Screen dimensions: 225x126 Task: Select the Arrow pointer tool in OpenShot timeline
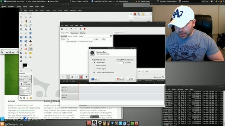(x=68, y=77)
